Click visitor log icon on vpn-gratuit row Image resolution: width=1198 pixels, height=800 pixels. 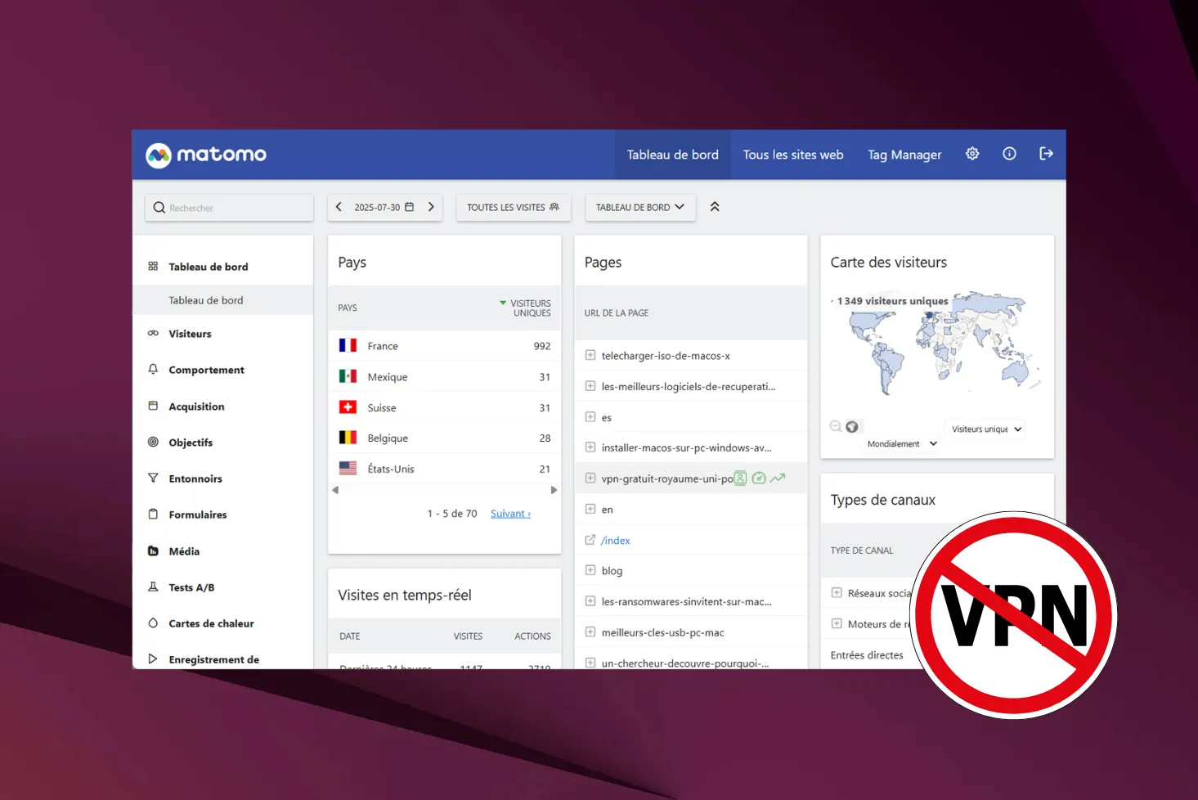tap(740, 479)
